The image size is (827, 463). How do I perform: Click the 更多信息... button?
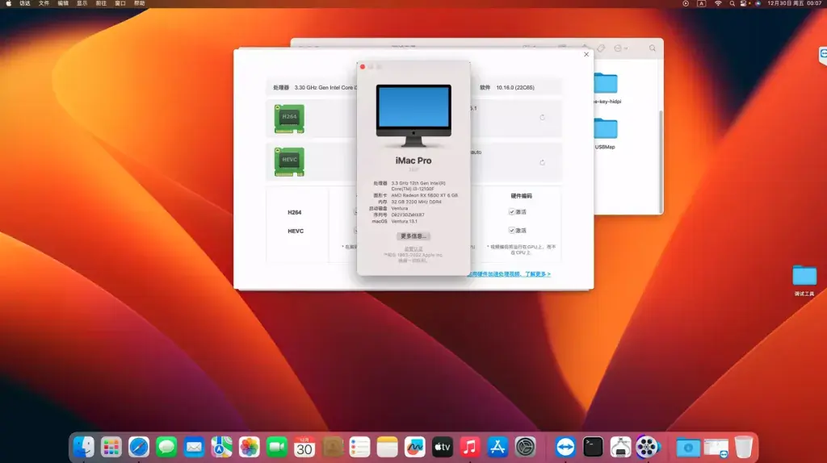(413, 236)
